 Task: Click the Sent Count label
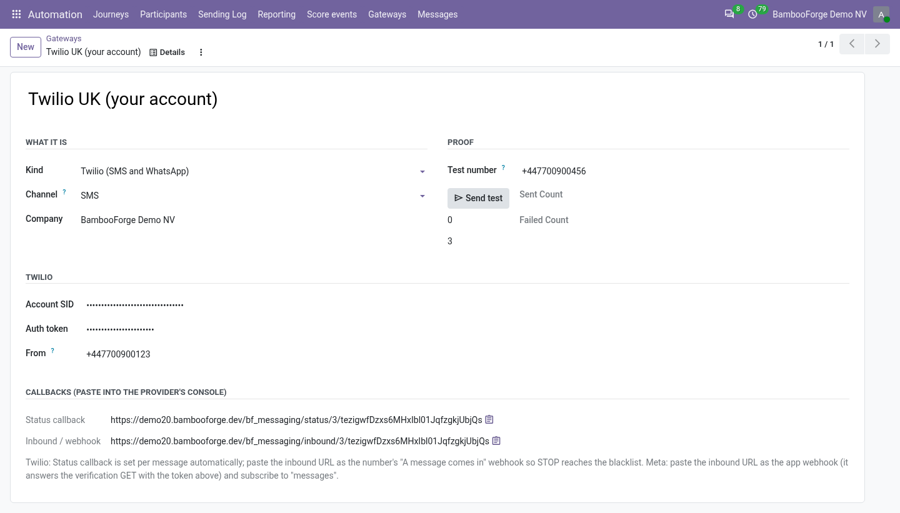point(541,194)
